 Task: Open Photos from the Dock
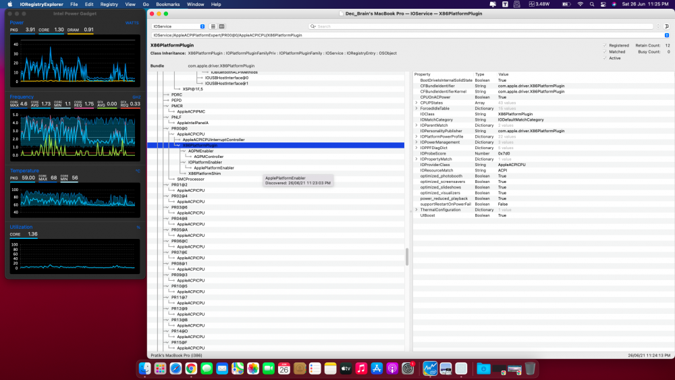253,369
